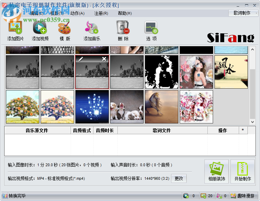The height and width of the screenshot is (201, 260).
Task: Click the scroll up arrow of thumbnail list
Action: [x=252, y=49]
